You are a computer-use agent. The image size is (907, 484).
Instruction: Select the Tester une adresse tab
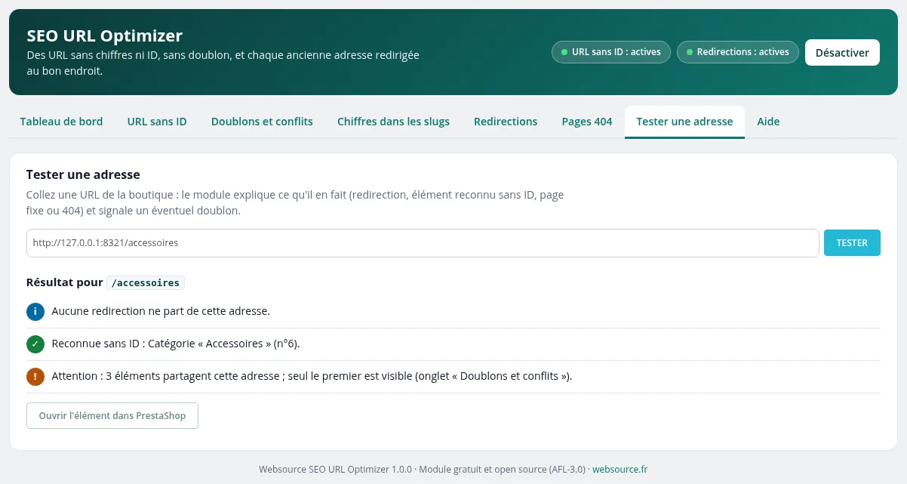click(x=684, y=122)
